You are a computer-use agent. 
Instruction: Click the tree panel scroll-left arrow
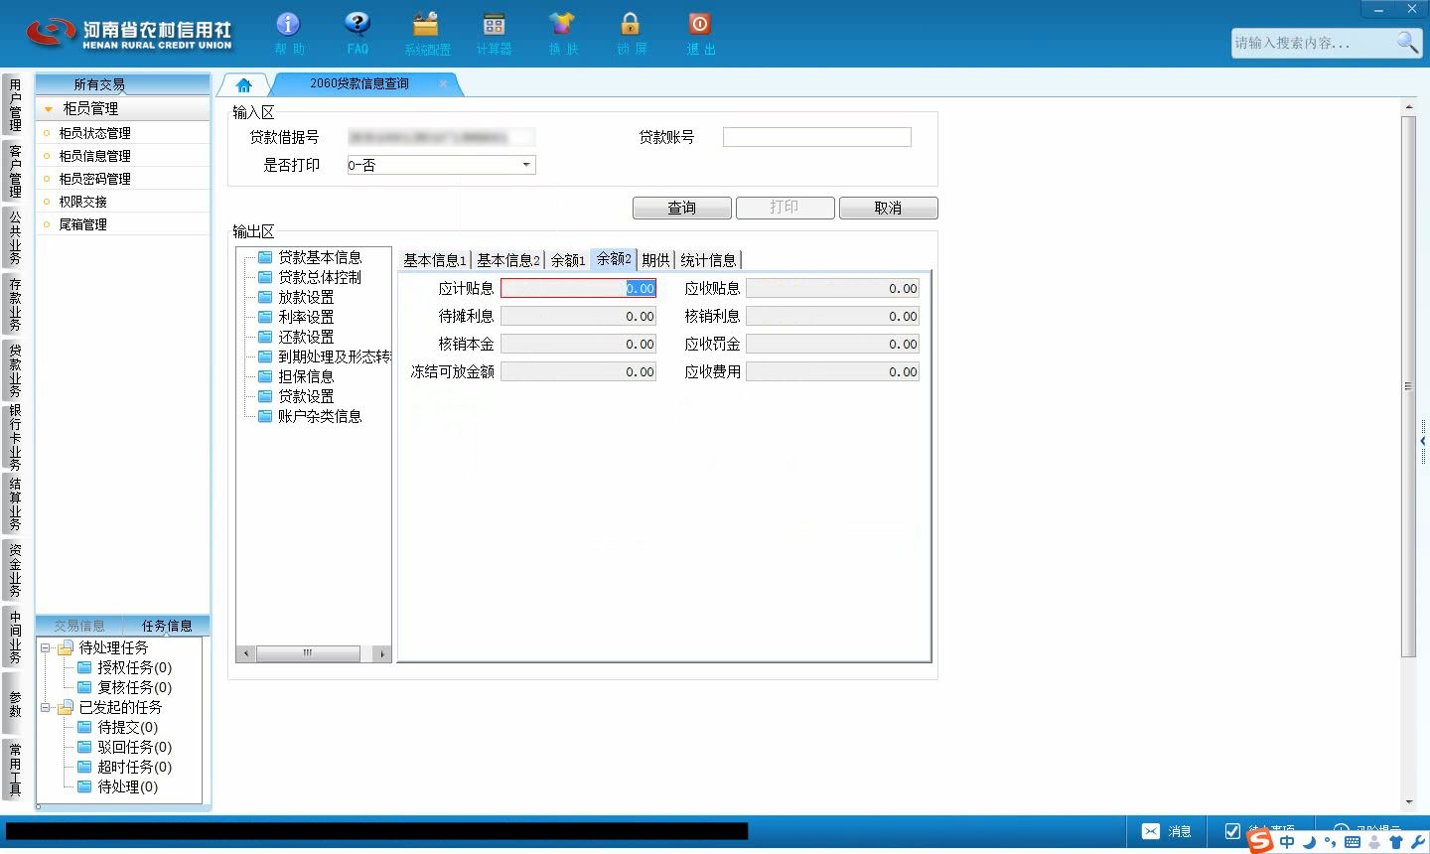point(247,653)
